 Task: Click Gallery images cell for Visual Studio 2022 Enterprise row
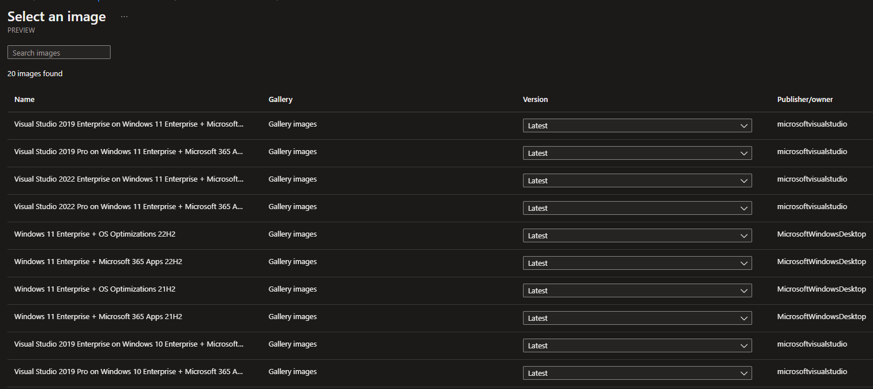293,179
